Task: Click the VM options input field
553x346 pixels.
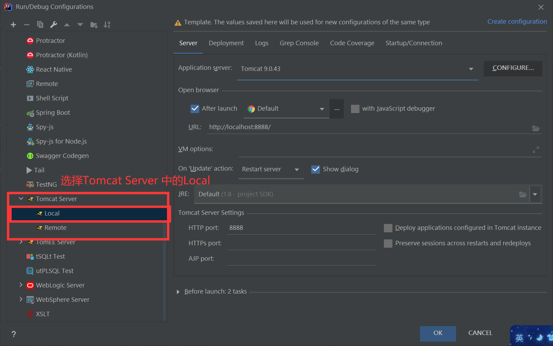Action: point(385,149)
